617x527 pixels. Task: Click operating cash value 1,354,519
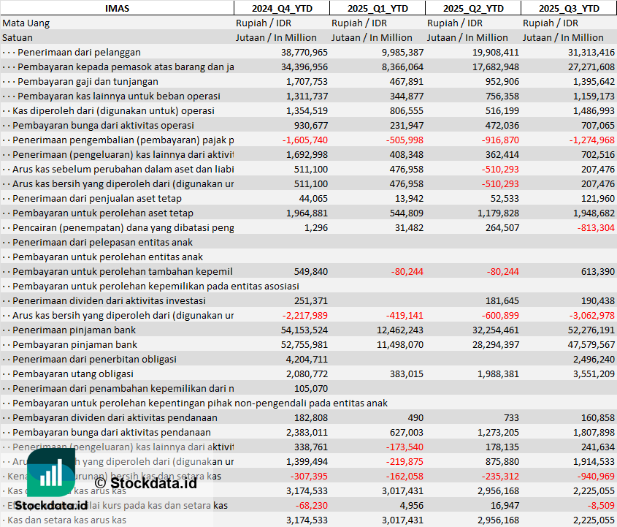coord(307,110)
